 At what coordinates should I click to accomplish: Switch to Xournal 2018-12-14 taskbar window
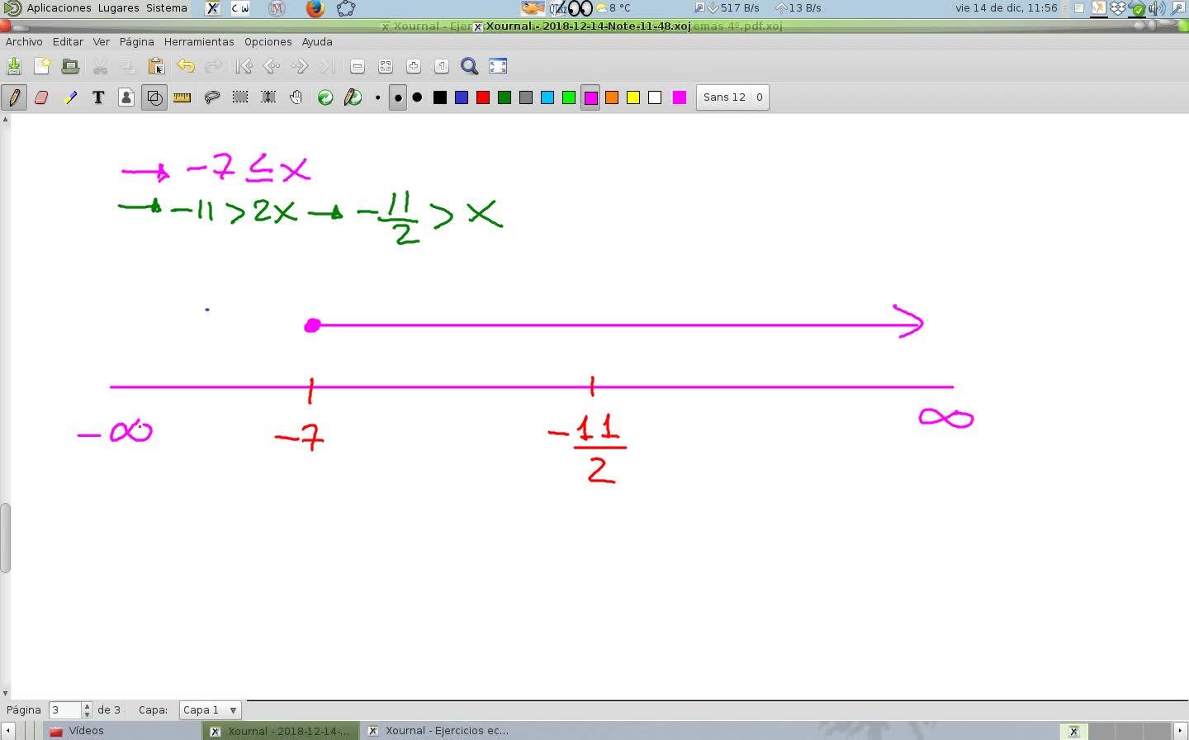pos(281,731)
